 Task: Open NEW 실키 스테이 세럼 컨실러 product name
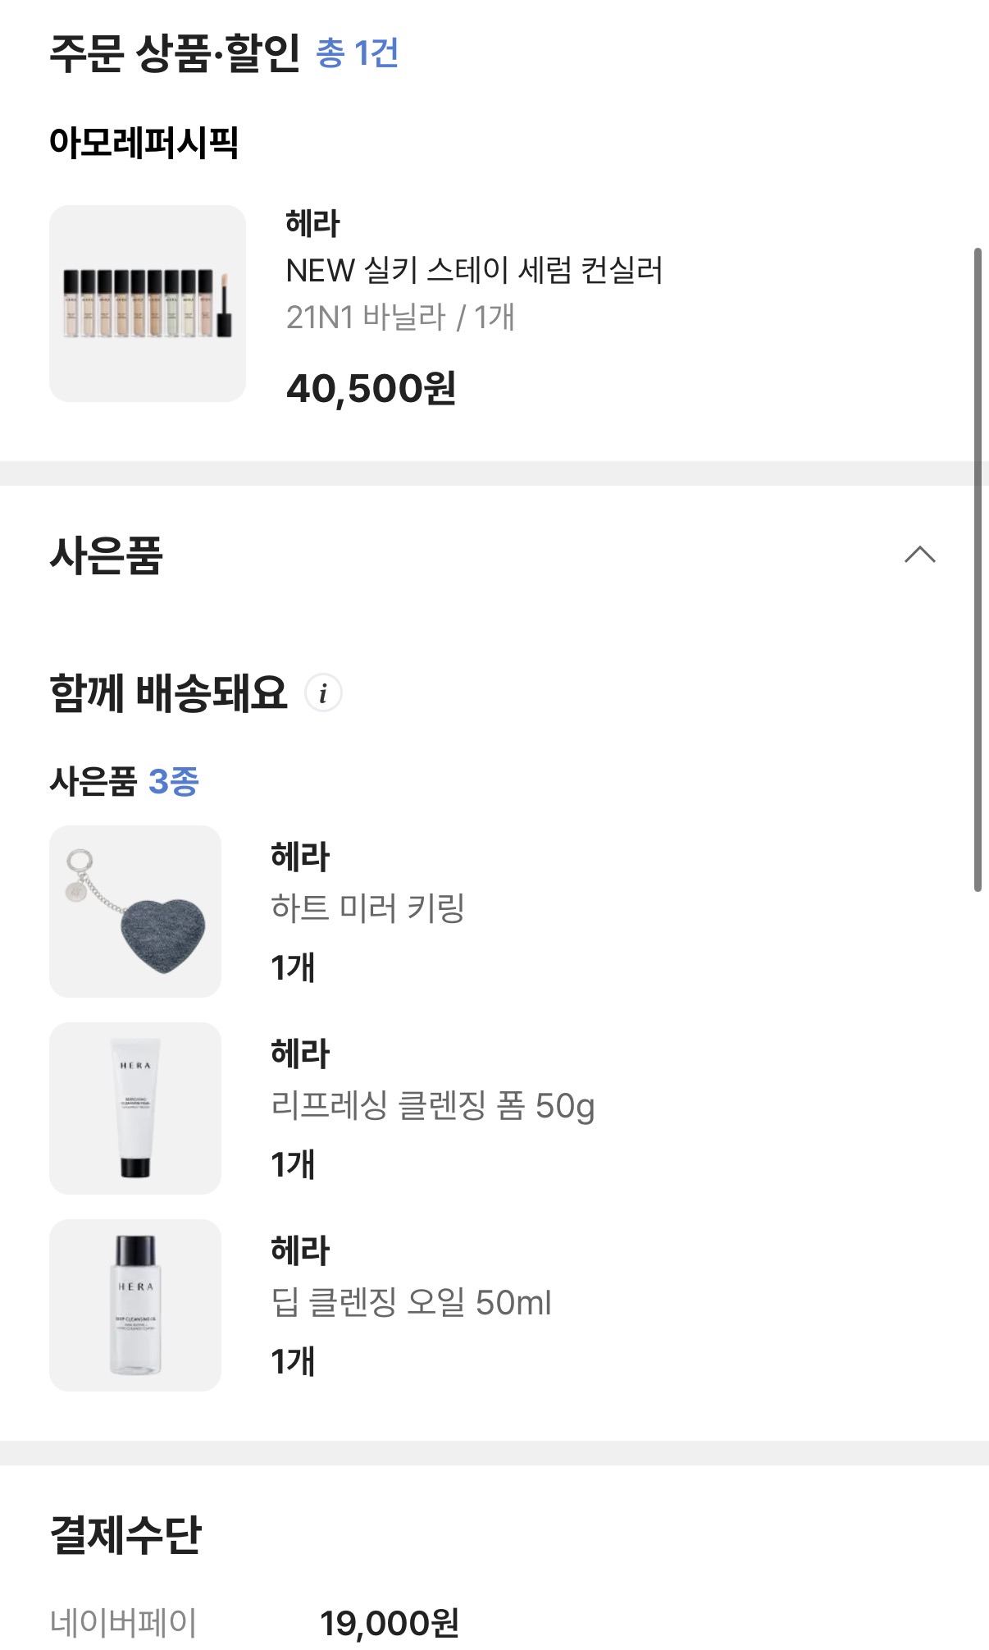pos(474,270)
